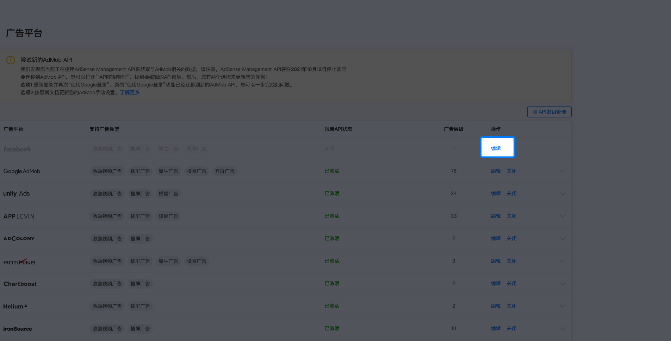Click the Google AdMob logo

(x=22, y=171)
